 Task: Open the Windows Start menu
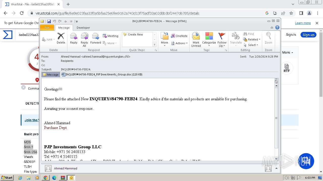click(x=7, y=178)
